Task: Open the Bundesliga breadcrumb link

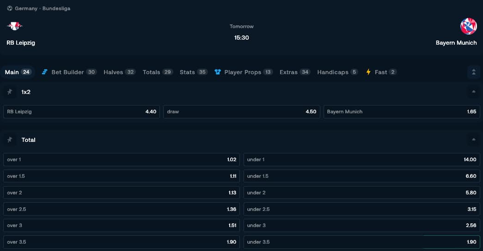Action: (x=56, y=9)
